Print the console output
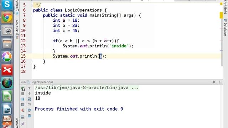 pyautogui.click(x=29, y=110)
